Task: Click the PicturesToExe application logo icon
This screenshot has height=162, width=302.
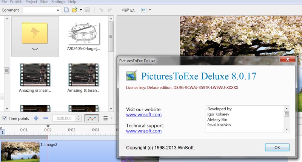Action: (131, 76)
